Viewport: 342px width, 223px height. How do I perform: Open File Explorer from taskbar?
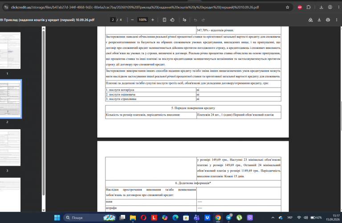(133, 218)
